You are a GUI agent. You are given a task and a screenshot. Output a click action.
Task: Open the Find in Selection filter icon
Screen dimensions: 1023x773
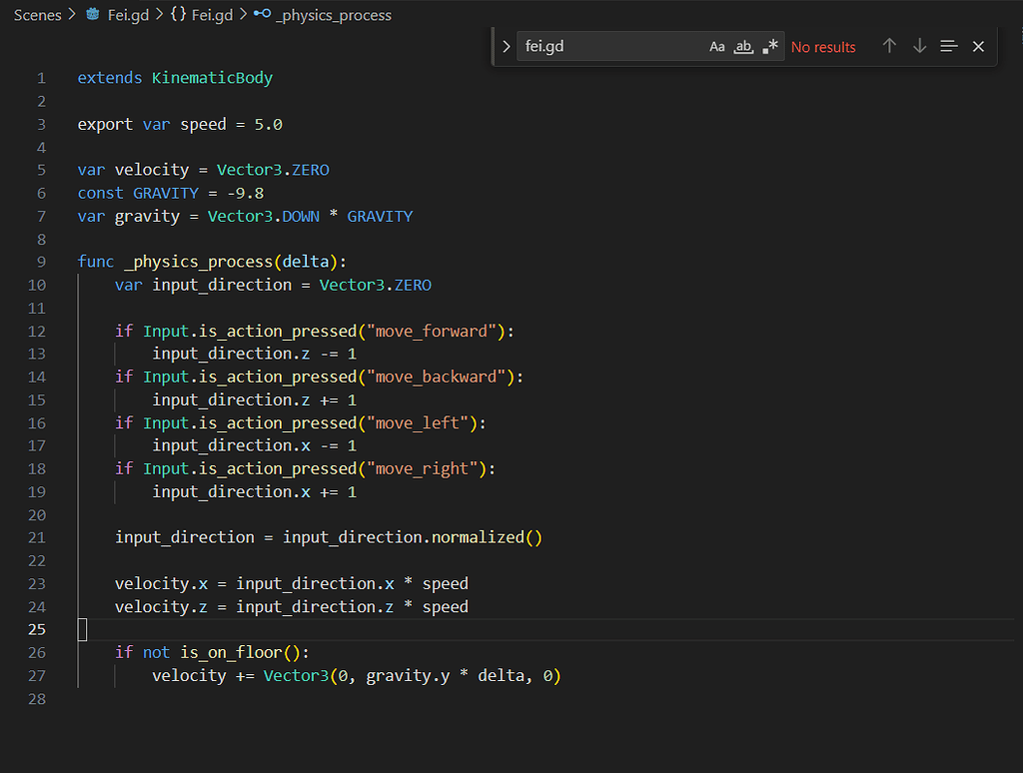pyautogui.click(x=947, y=46)
